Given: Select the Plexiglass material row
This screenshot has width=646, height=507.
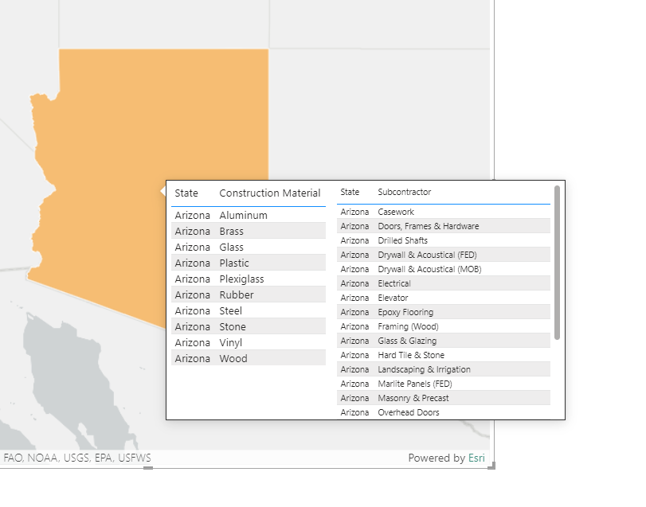Looking at the screenshot, I should coord(241,279).
